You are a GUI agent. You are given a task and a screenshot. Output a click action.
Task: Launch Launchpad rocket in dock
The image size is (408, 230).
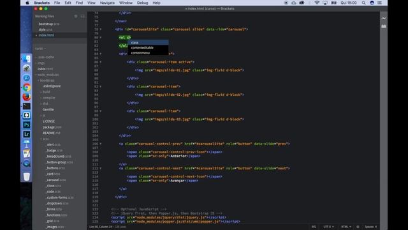tap(27, 68)
